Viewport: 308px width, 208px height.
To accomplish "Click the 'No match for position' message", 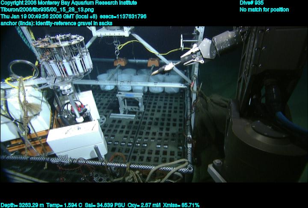I will pos(264,9).
